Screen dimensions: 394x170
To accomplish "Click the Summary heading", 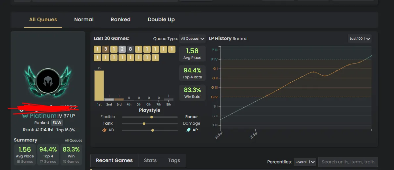I will tap(25, 140).
